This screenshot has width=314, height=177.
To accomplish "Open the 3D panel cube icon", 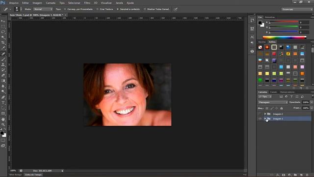I will point(252,51).
